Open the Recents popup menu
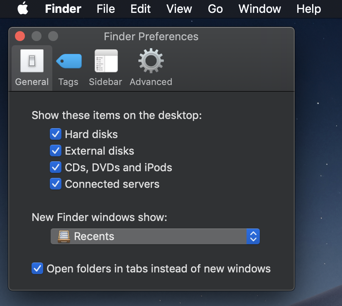Image resolution: width=342 pixels, height=306 pixels. (x=155, y=236)
